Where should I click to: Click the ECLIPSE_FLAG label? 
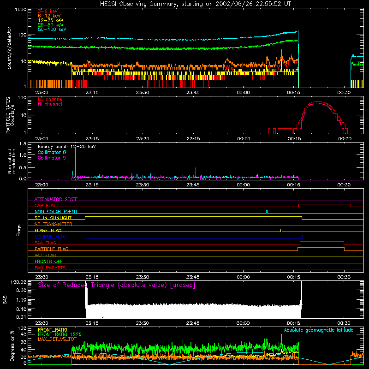(x=50, y=237)
